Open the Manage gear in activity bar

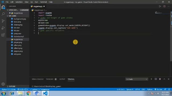3,84
